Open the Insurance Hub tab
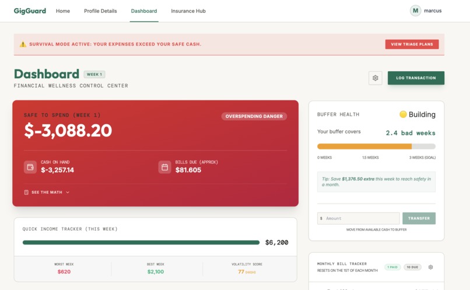The height and width of the screenshot is (290, 470). (188, 11)
